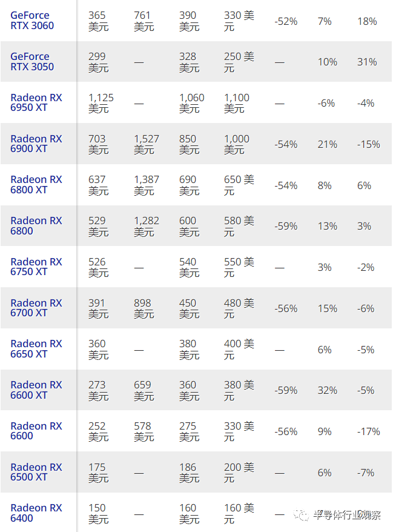This screenshot has width=393, height=532.
Task: Select the -17% cell in RX 6600 row
Action: [369, 431]
